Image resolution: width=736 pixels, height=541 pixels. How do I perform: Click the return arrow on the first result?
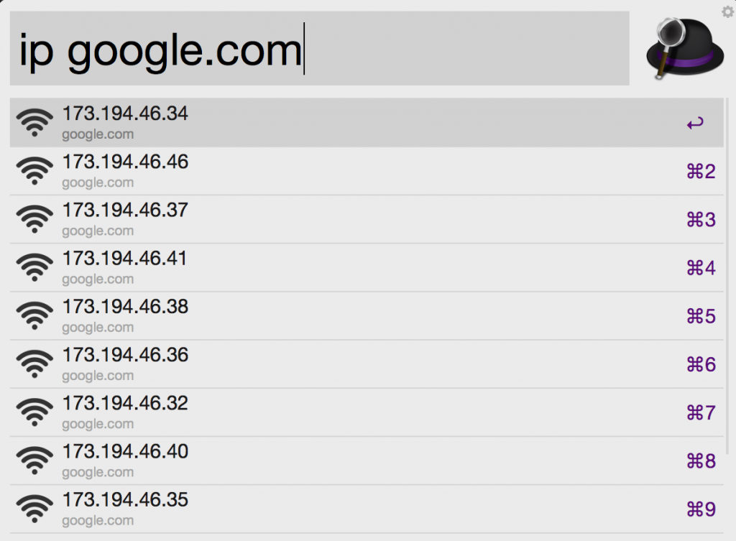tap(694, 124)
